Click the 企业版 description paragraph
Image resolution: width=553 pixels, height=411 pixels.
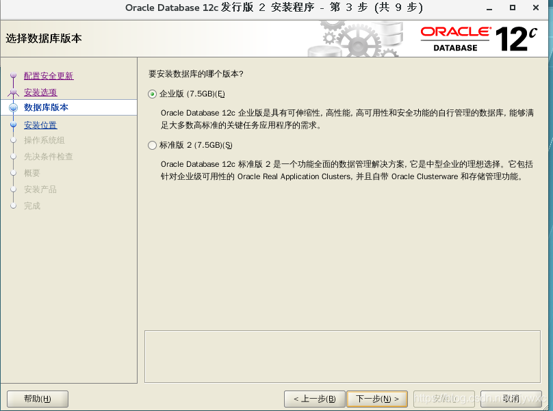(347, 119)
